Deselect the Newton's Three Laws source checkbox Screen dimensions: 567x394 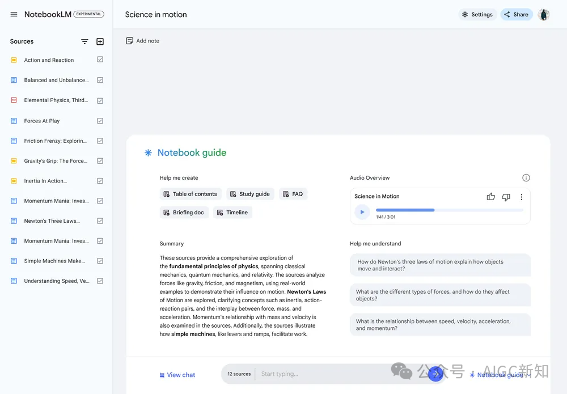tap(100, 221)
